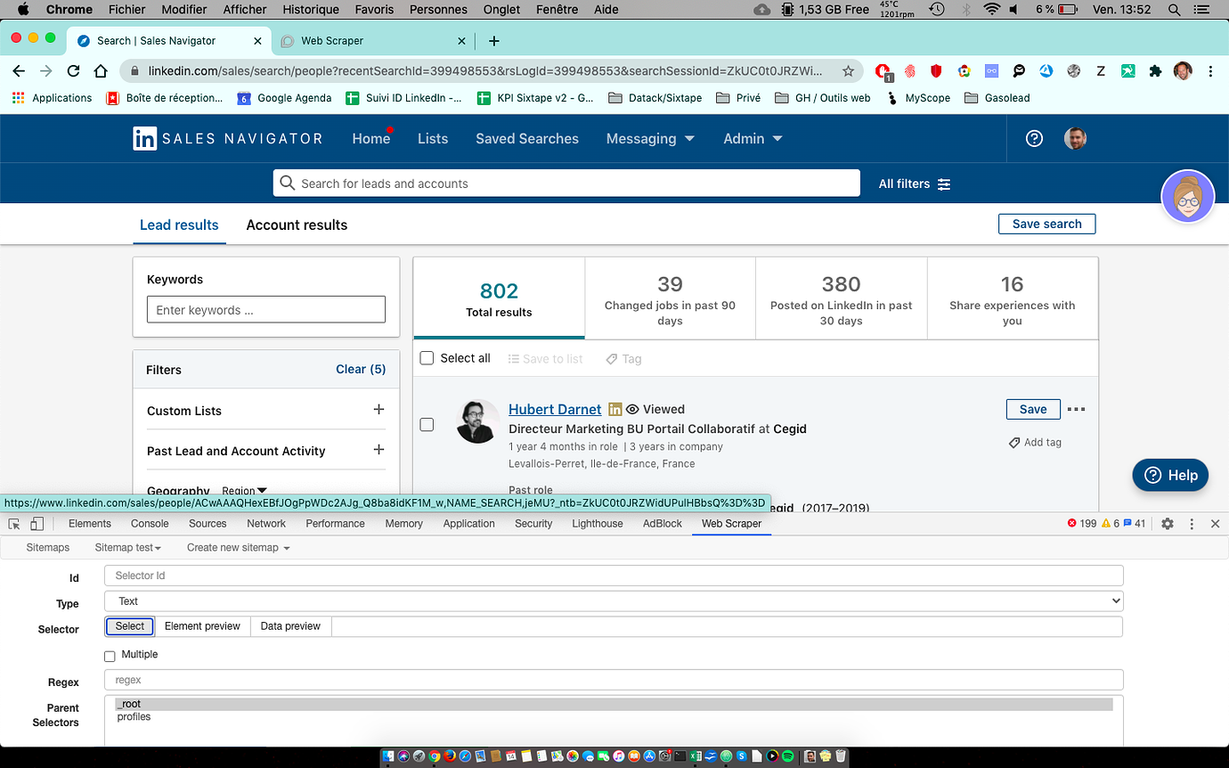Tick the checkbox next to Hubert Darnet
The width and height of the screenshot is (1229, 768).
[x=427, y=425]
